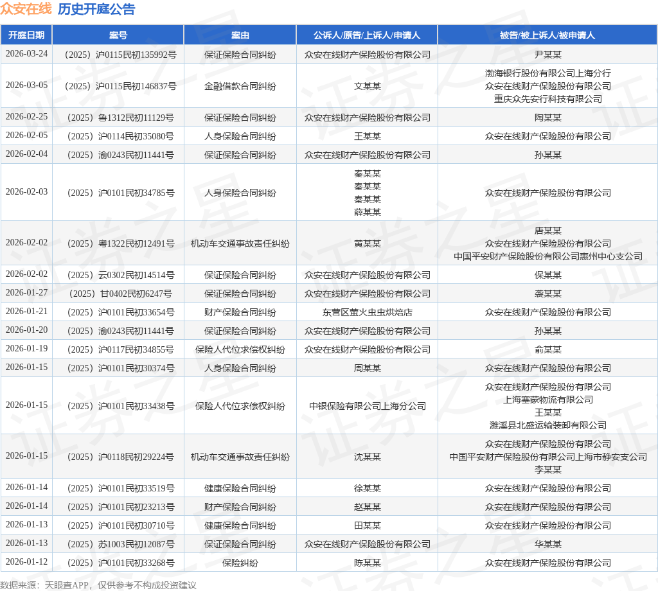Viewport: 658px width, 591px height.
Task: Click plaintiff name 赵某某
Action: click(x=367, y=507)
